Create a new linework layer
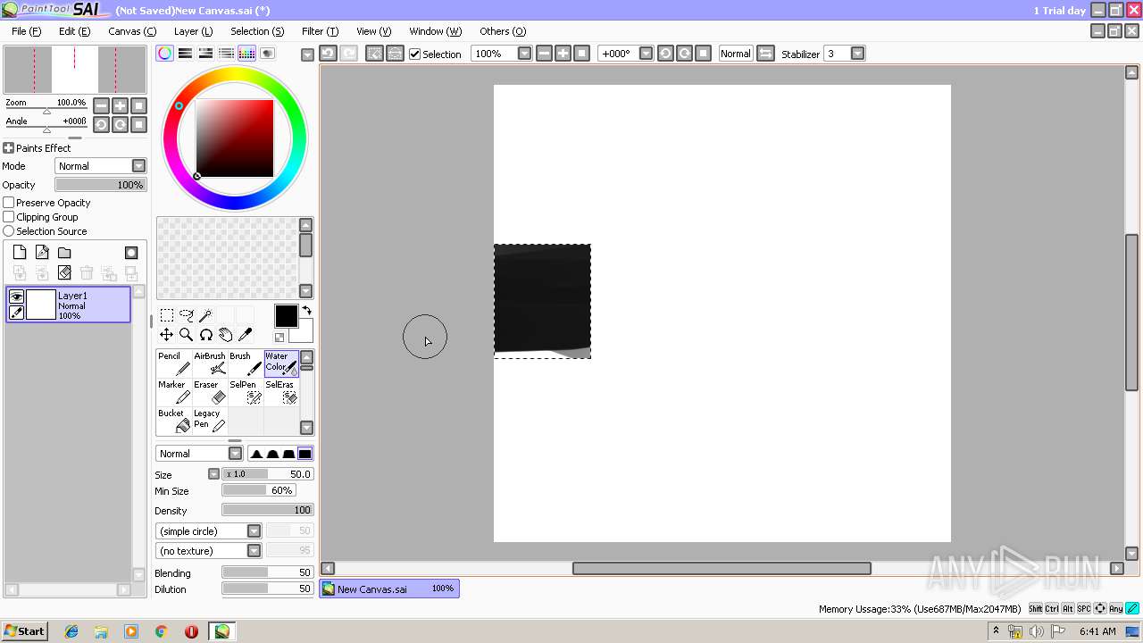This screenshot has height=643, width=1143. click(42, 253)
